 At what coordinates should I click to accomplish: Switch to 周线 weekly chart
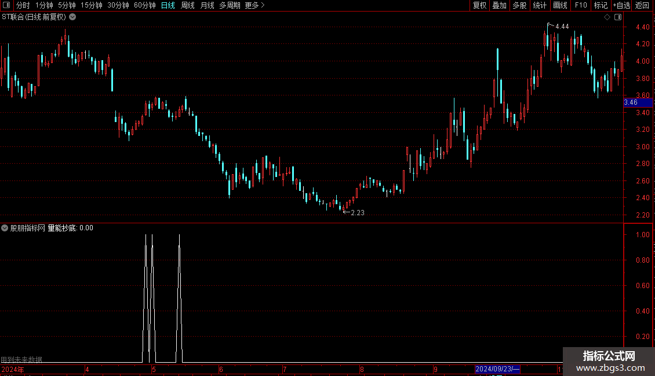coord(188,5)
